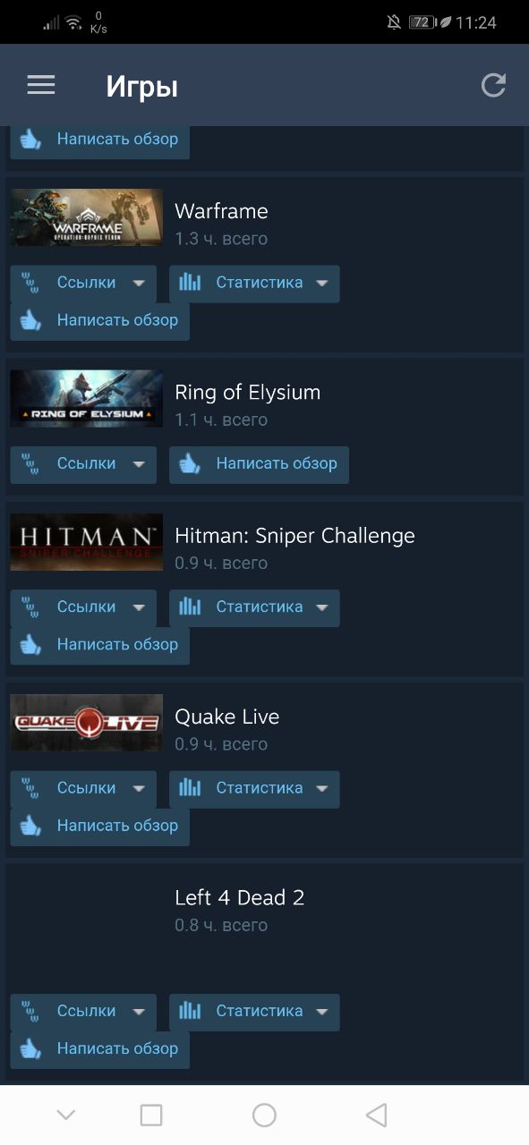Tap Android back triangle icon
The image size is (529, 1145).
pos(377,1115)
